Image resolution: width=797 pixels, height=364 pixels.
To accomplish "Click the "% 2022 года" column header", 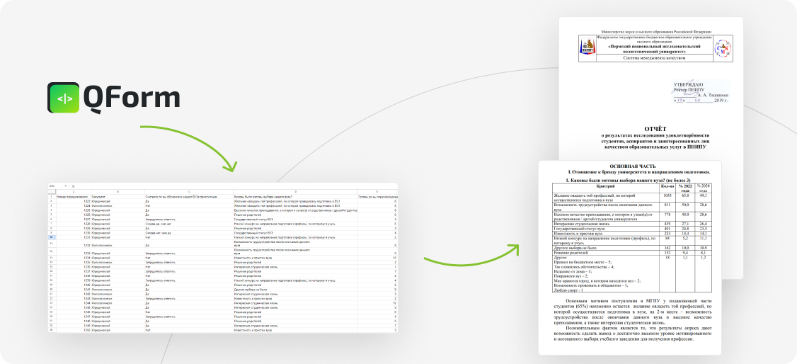I will click(685, 188).
